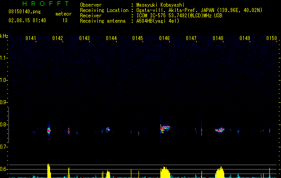This screenshot has width=281, height=178.
Task: Click the yellow power peak below 0146
Action: point(165,172)
